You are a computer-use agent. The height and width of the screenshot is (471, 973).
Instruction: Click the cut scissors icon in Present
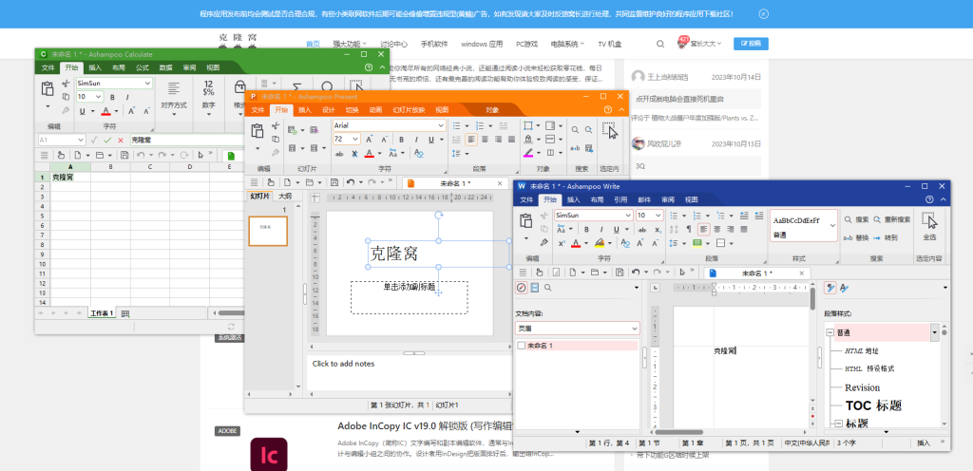(275, 125)
